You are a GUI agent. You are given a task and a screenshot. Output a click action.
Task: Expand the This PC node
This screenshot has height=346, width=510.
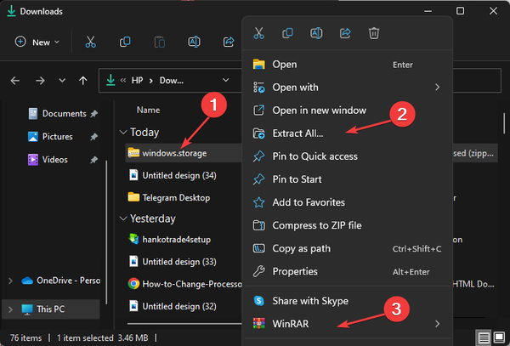[10, 309]
